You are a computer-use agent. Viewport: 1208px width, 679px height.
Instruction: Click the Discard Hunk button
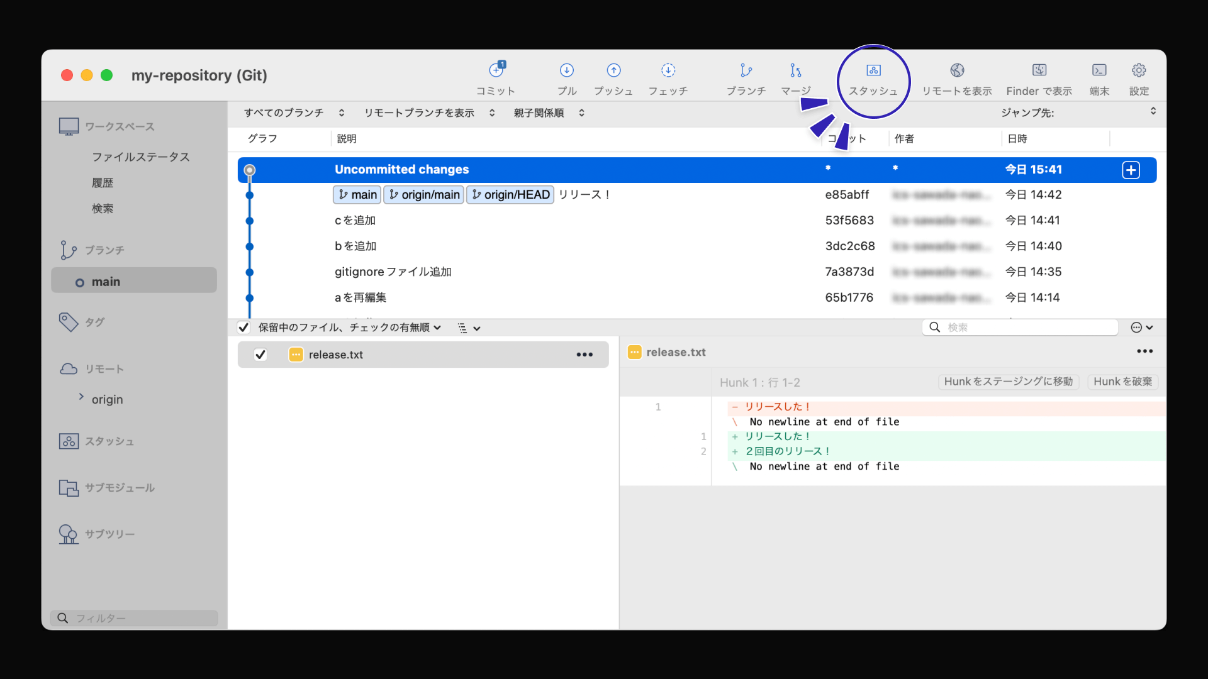coord(1122,382)
